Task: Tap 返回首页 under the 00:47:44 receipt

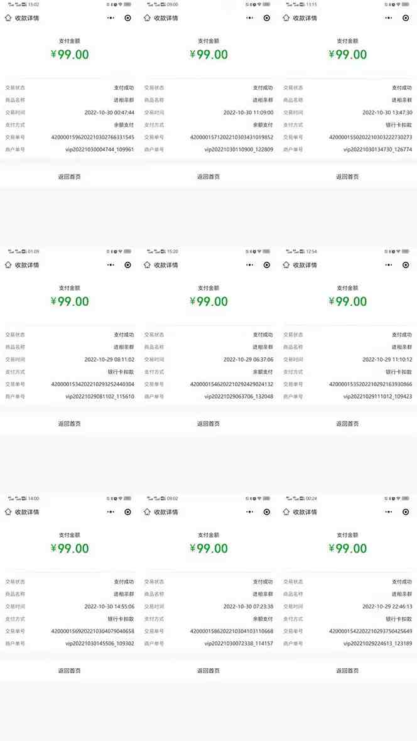Action: (69, 176)
